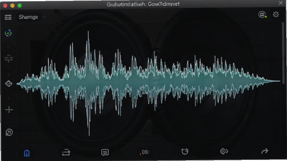Click the speaker output icon in bottom bar
Image resolution: width=287 pixels, height=161 pixels.
(224, 151)
